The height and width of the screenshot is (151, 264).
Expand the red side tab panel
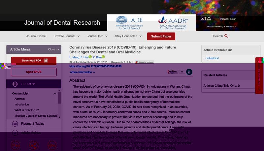[x=259, y=75]
